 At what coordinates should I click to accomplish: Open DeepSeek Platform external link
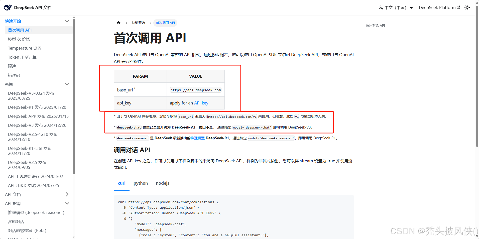[x=439, y=8]
